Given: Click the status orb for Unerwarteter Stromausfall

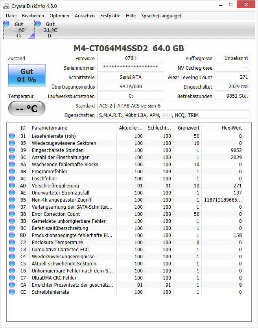Looking at the screenshot, I should tap(12, 193).
